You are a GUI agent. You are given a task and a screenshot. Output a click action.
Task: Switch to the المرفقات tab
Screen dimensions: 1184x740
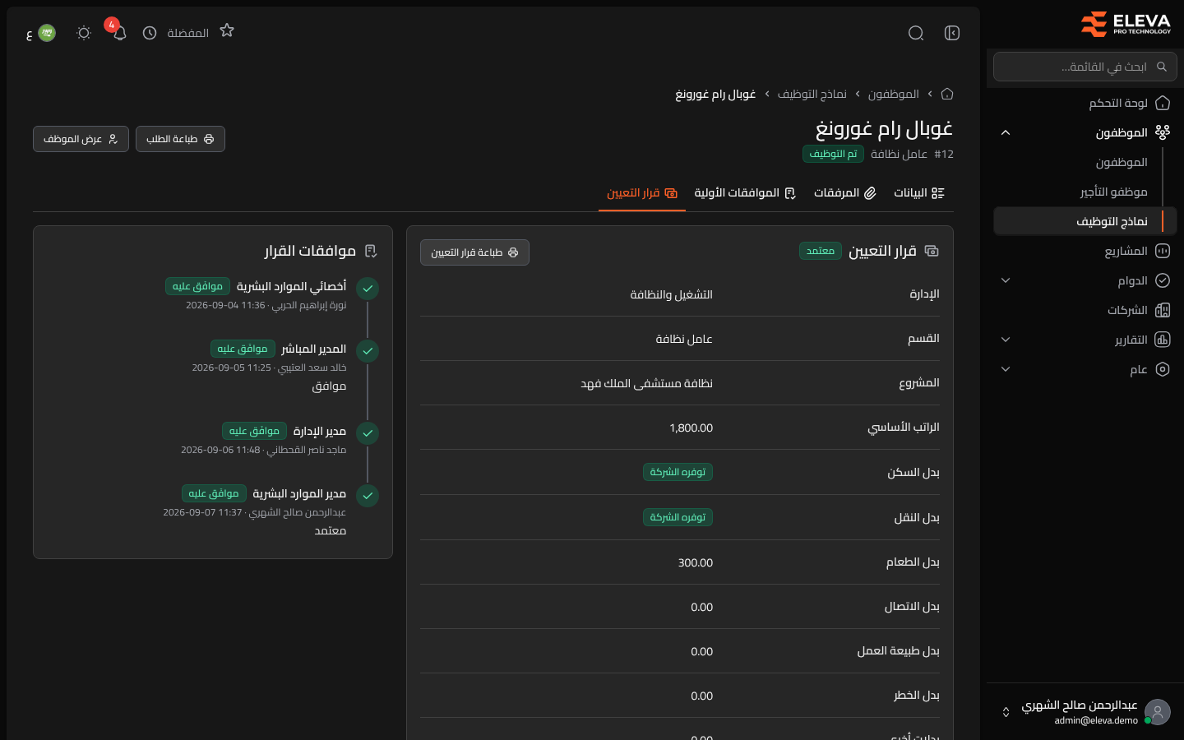tap(844, 193)
